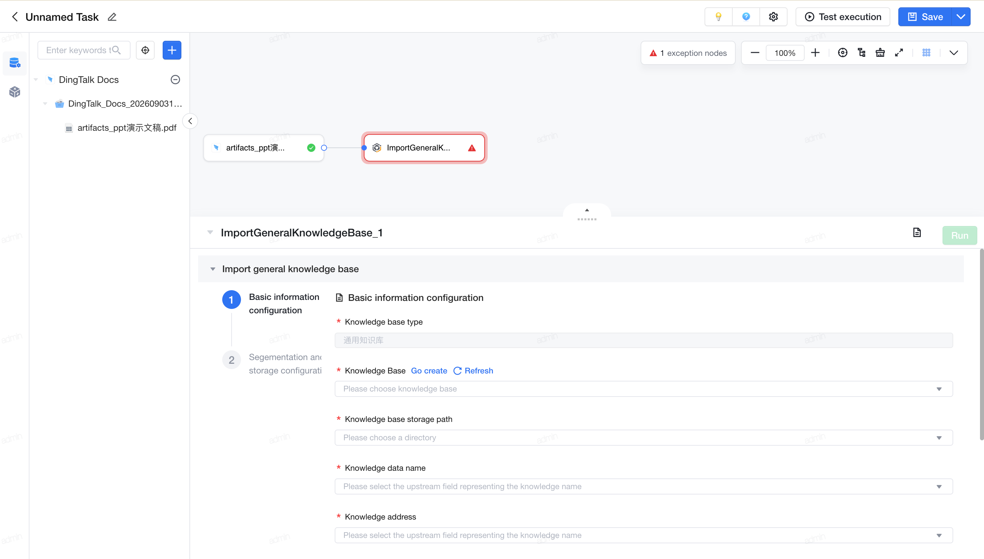Open Knowledge base storage path directory dropdown
The width and height of the screenshot is (984, 559).
pyautogui.click(x=644, y=438)
